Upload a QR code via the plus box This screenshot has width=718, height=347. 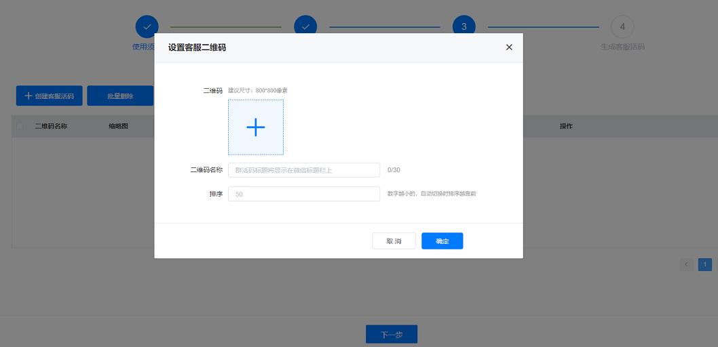click(x=256, y=127)
